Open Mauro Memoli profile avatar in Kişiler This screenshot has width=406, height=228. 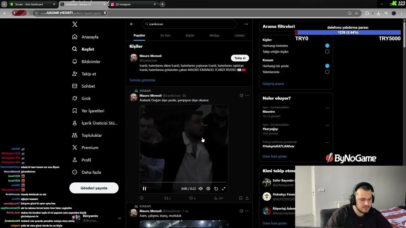click(x=134, y=58)
